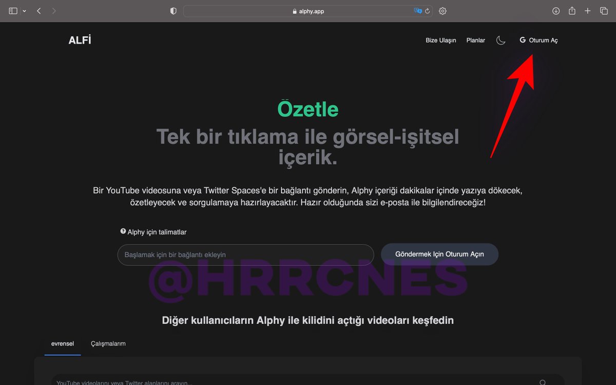Open the Bize Ulaşın link
The width and height of the screenshot is (616, 385).
click(x=441, y=41)
